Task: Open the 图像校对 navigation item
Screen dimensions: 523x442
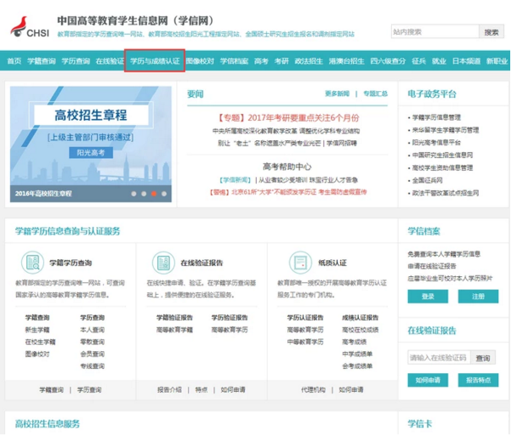Action: click(200, 62)
